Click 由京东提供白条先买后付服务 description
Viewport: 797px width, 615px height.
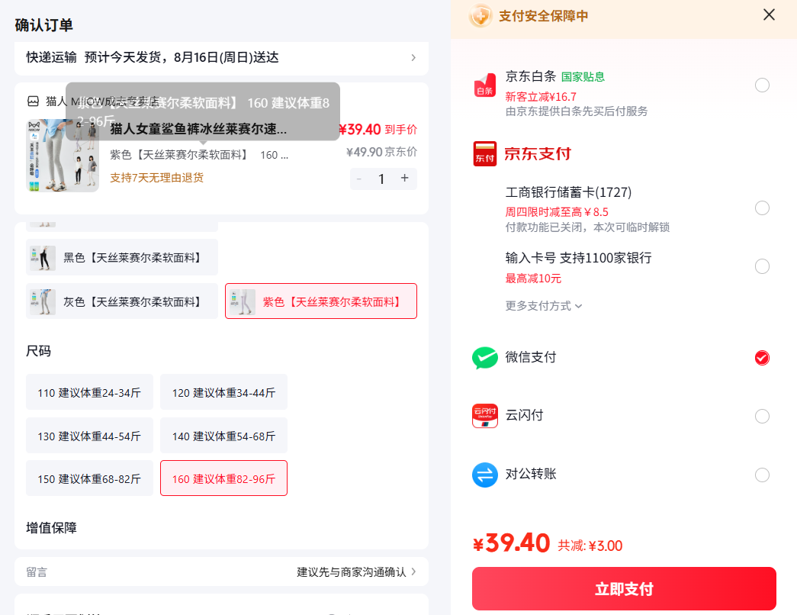click(576, 111)
